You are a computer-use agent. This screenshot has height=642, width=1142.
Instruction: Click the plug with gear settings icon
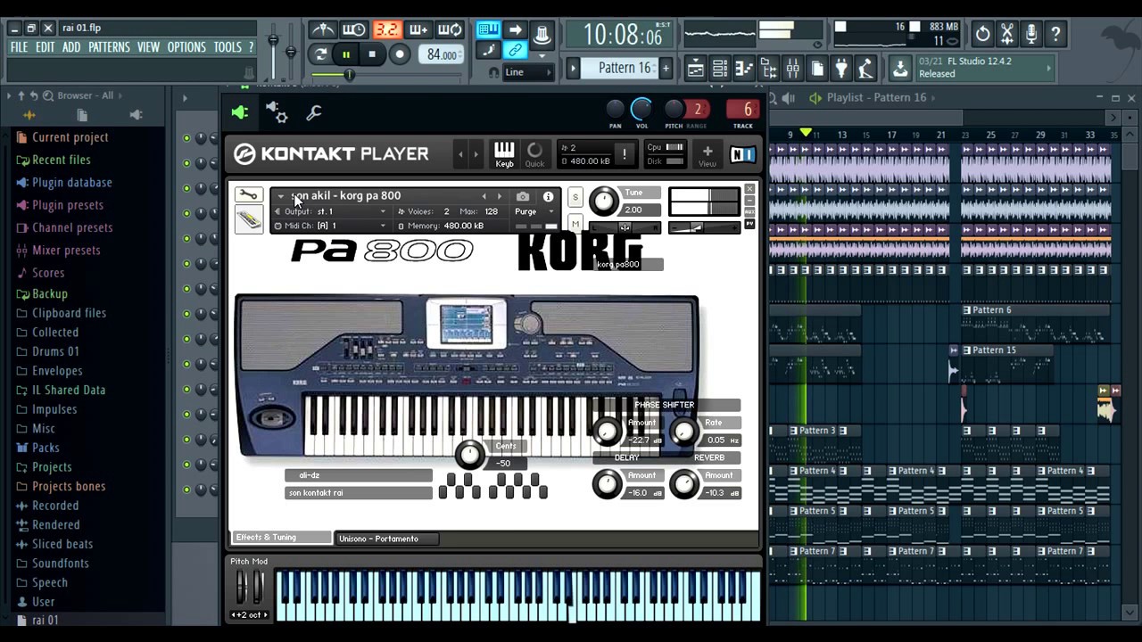[277, 112]
